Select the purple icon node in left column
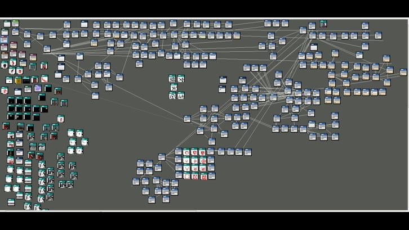 [x=38, y=88]
